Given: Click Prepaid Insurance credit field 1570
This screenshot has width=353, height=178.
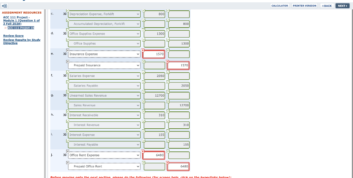Looking at the screenshot, I should click(x=178, y=65).
